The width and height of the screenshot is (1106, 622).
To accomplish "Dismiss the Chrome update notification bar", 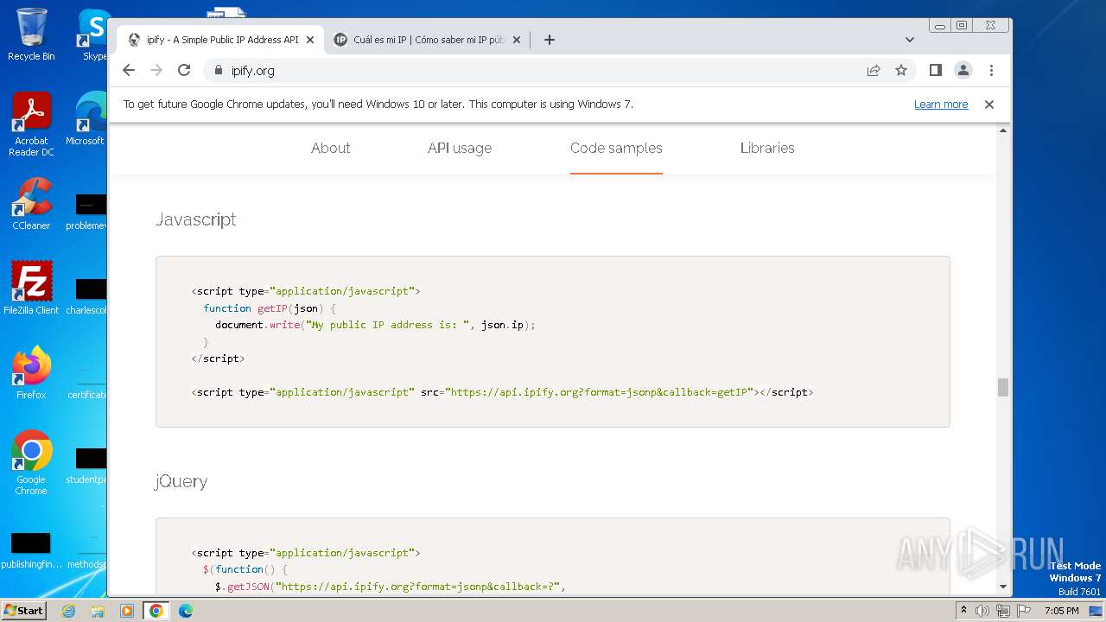I will pyautogui.click(x=989, y=104).
